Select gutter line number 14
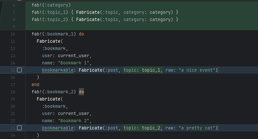This screenshot has width=258, height=139. coord(13,63)
